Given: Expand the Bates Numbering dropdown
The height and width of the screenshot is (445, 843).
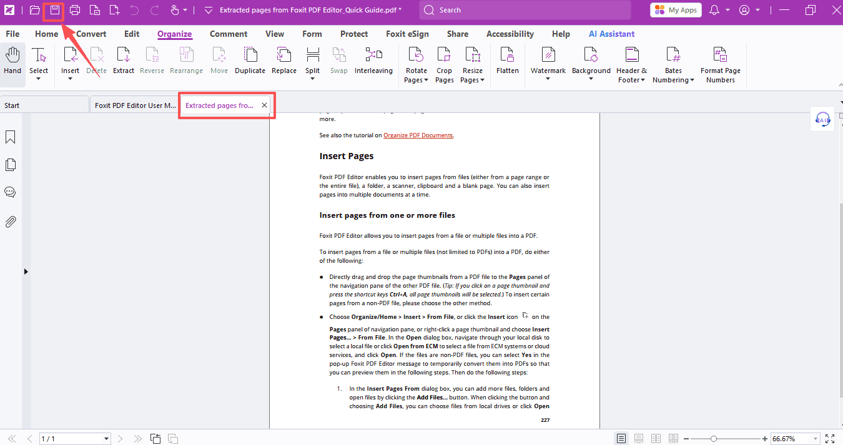Looking at the screenshot, I should pos(692,80).
